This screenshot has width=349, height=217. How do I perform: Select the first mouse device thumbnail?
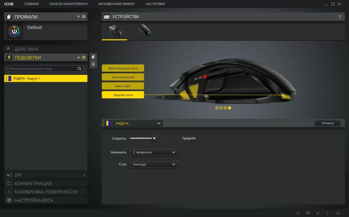115,31
